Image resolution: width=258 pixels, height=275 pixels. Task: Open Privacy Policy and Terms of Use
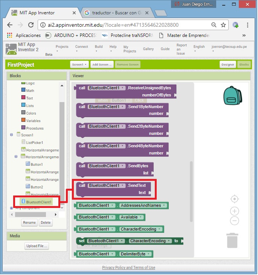128,267
